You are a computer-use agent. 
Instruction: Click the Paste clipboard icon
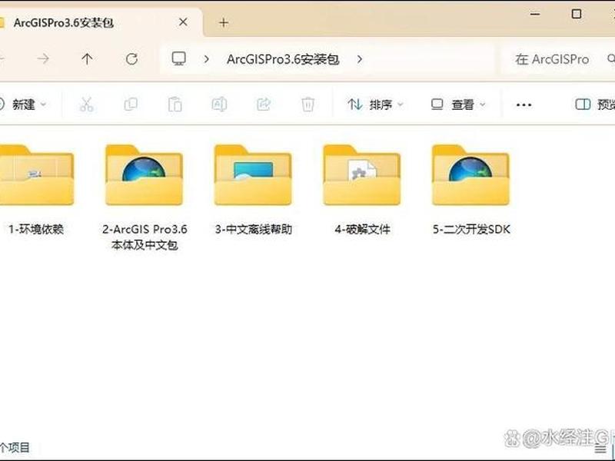[x=175, y=104]
